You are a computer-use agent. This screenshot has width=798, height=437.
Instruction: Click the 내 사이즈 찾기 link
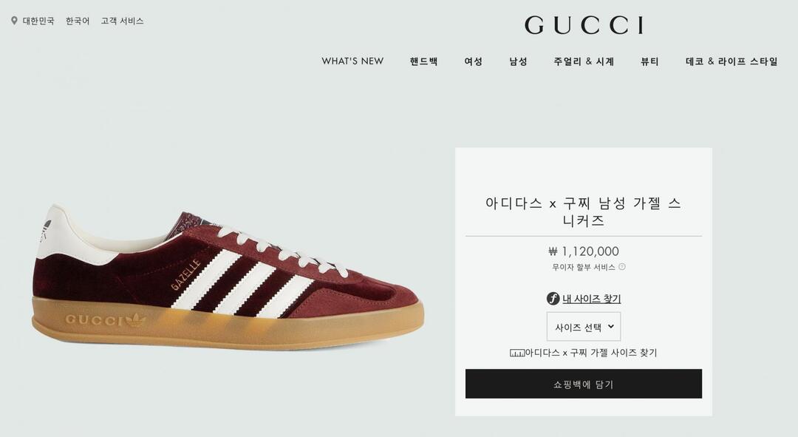[x=591, y=299]
